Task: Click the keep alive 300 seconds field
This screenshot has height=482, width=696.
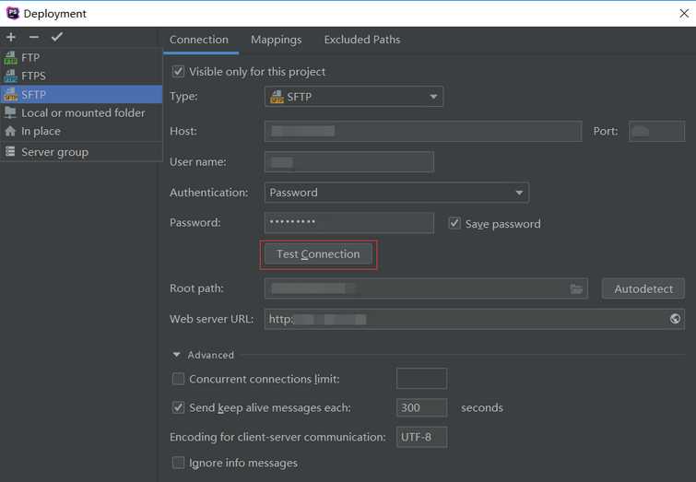Action: [421, 407]
